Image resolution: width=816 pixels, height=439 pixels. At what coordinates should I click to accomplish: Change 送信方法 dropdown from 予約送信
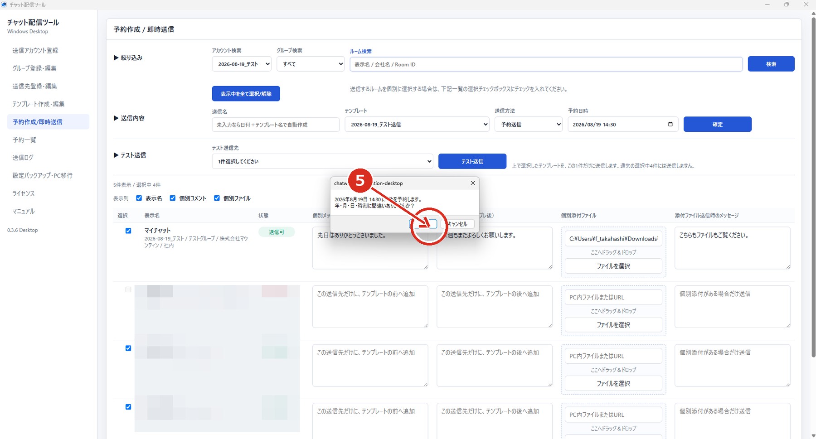pyautogui.click(x=529, y=124)
